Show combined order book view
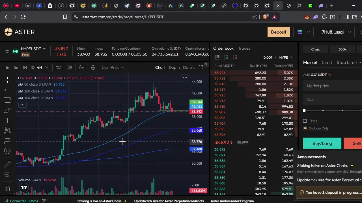The width and height of the screenshot is (362, 203). tap(217, 57)
